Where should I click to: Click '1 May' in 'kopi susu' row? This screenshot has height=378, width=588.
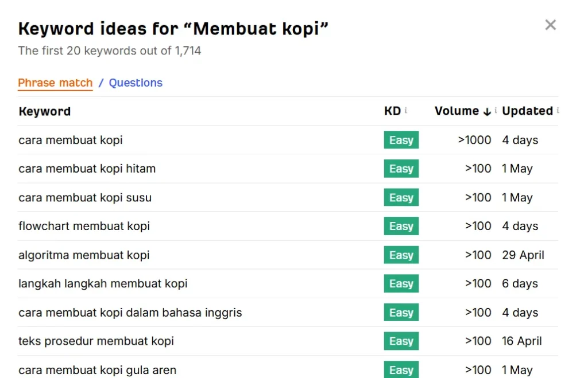tap(517, 198)
